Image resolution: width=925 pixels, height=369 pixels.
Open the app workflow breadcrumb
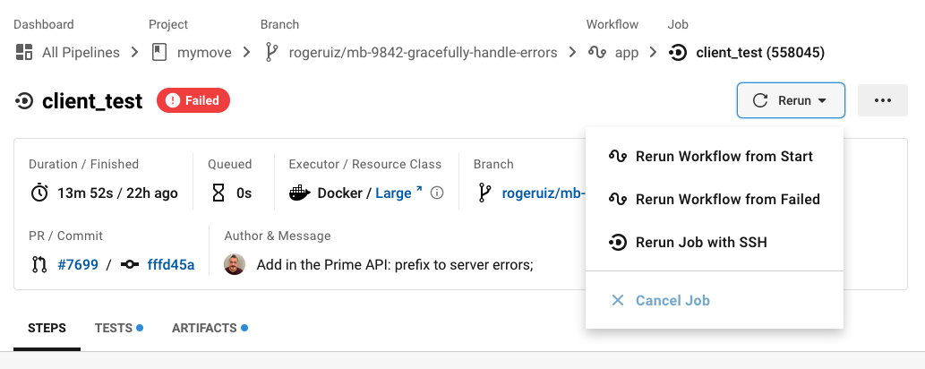(x=627, y=53)
